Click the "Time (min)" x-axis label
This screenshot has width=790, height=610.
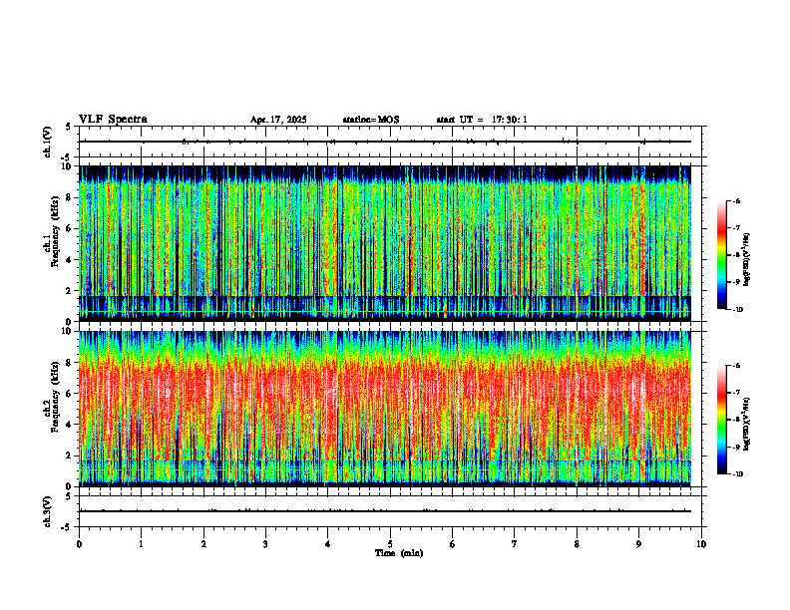click(399, 553)
